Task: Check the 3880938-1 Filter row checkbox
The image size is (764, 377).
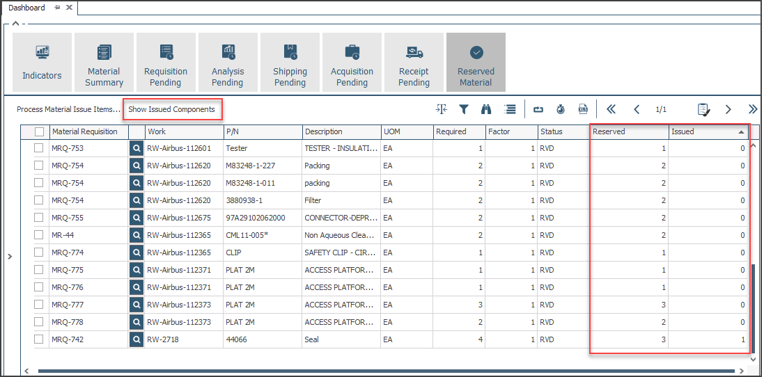Action: (x=38, y=200)
